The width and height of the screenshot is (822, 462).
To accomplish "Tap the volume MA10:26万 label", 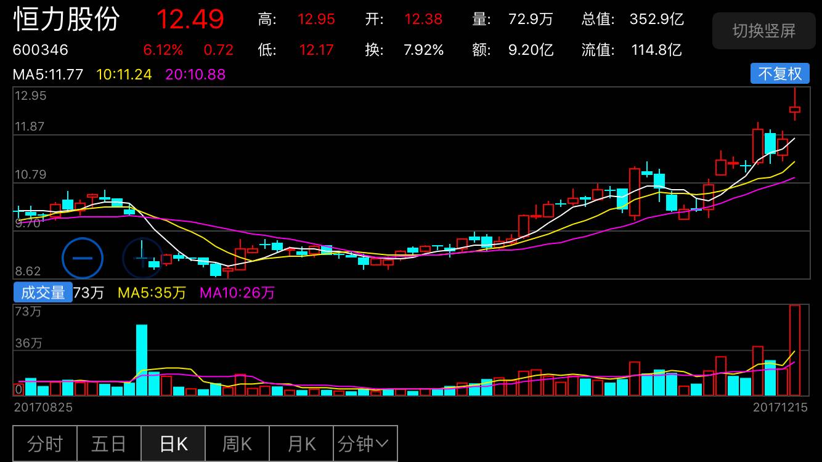I will point(237,293).
